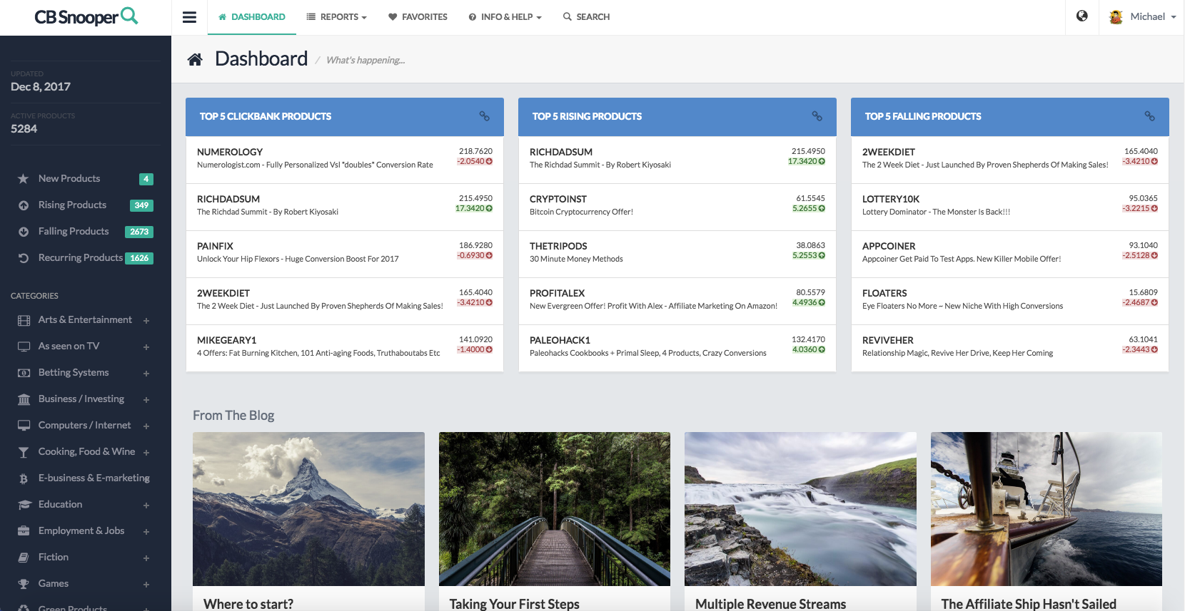
Task: Click the refresh icon beside Recurring Products
Action: pos(24,258)
